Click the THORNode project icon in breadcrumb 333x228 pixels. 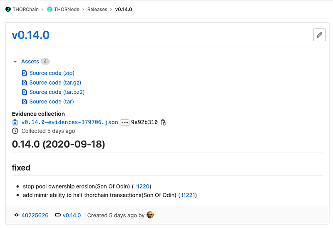coord(50,9)
